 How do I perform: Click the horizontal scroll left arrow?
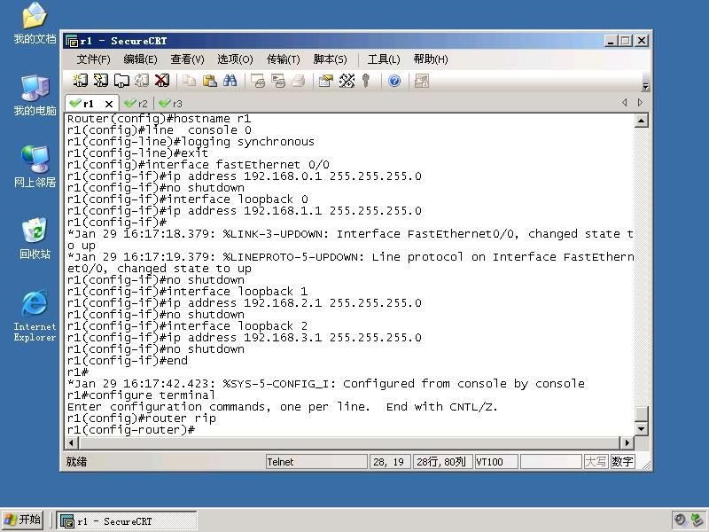click(x=71, y=442)
